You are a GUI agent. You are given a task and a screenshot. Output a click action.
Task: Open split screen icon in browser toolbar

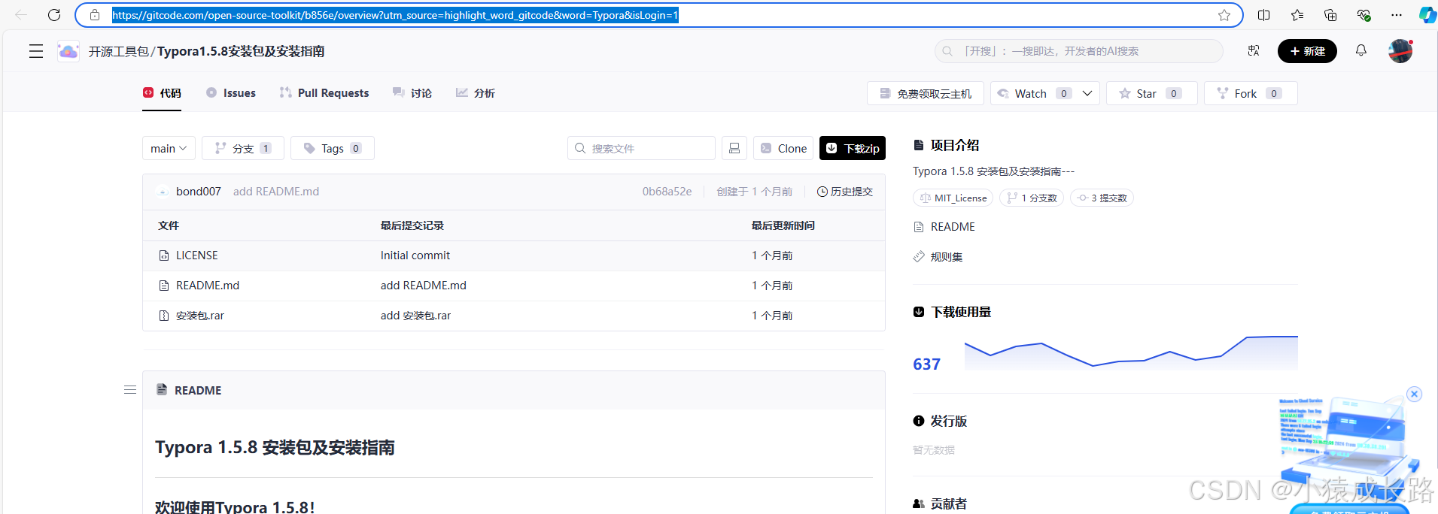tap(1264, 15)
